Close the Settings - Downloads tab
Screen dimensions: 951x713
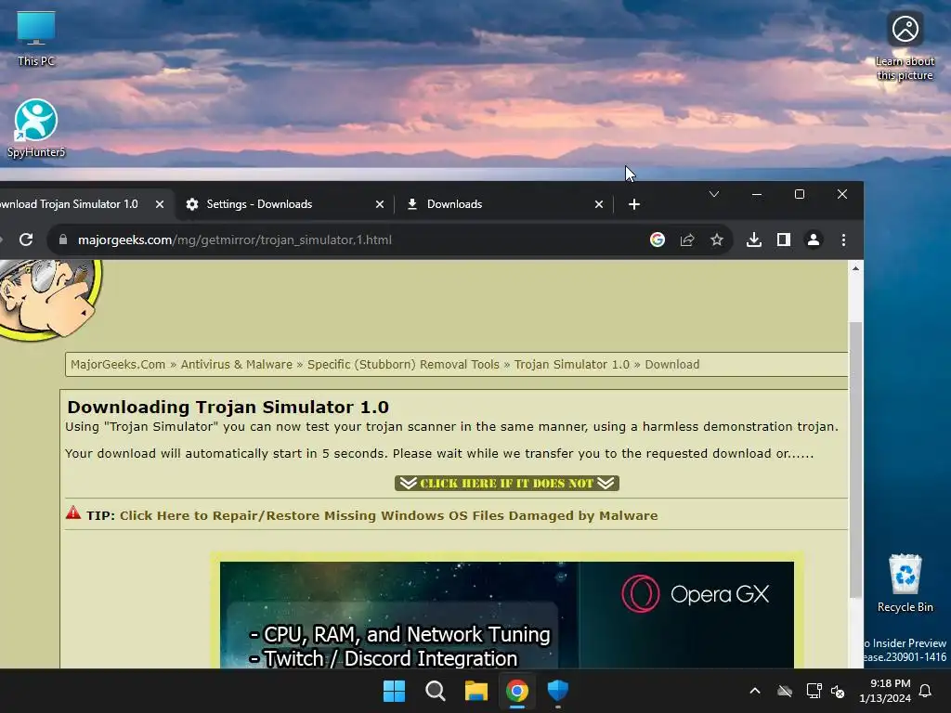tap(380, 204)
